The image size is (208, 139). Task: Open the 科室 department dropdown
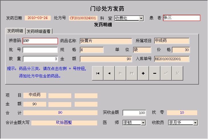[x=141, y=18]
